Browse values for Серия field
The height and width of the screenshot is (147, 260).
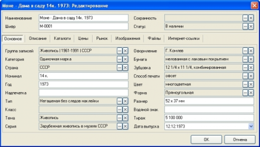120,126
